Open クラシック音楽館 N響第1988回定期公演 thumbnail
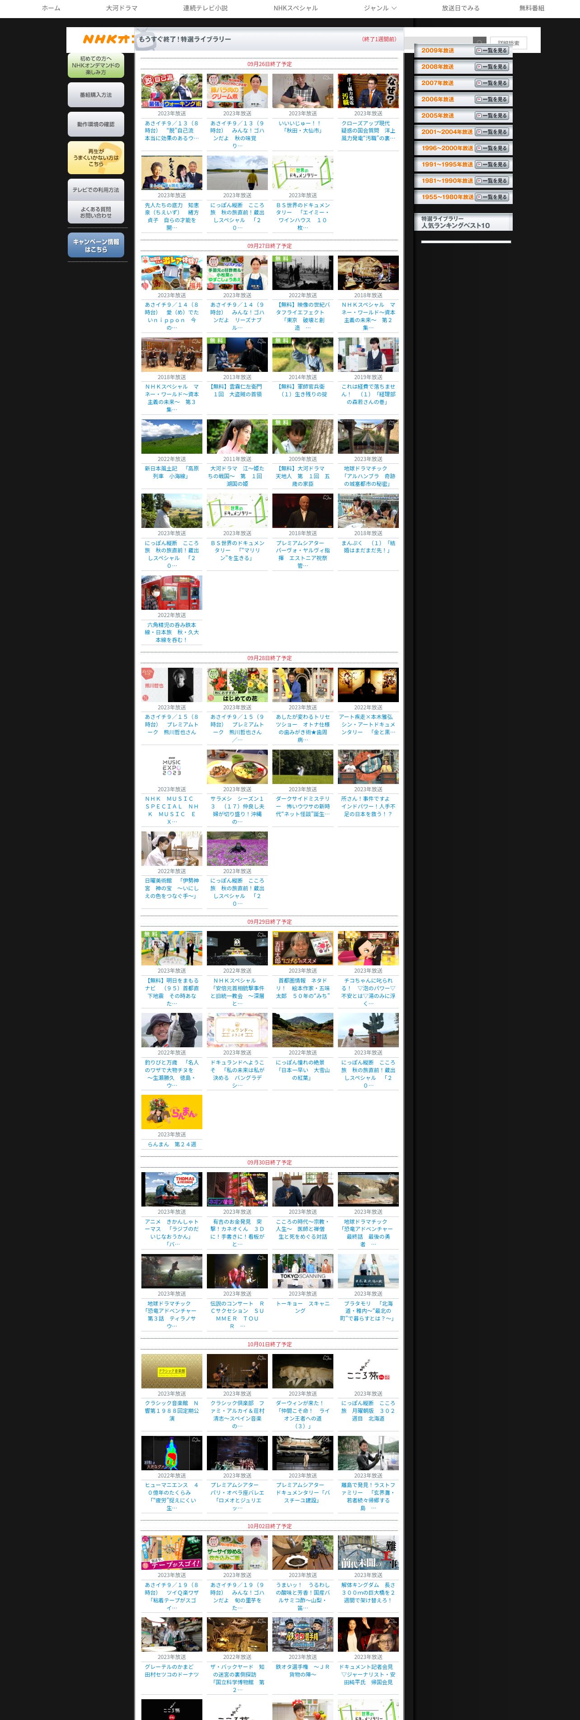 [171, 1371]
